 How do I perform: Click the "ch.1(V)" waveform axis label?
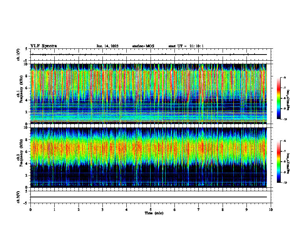[18, 55]
